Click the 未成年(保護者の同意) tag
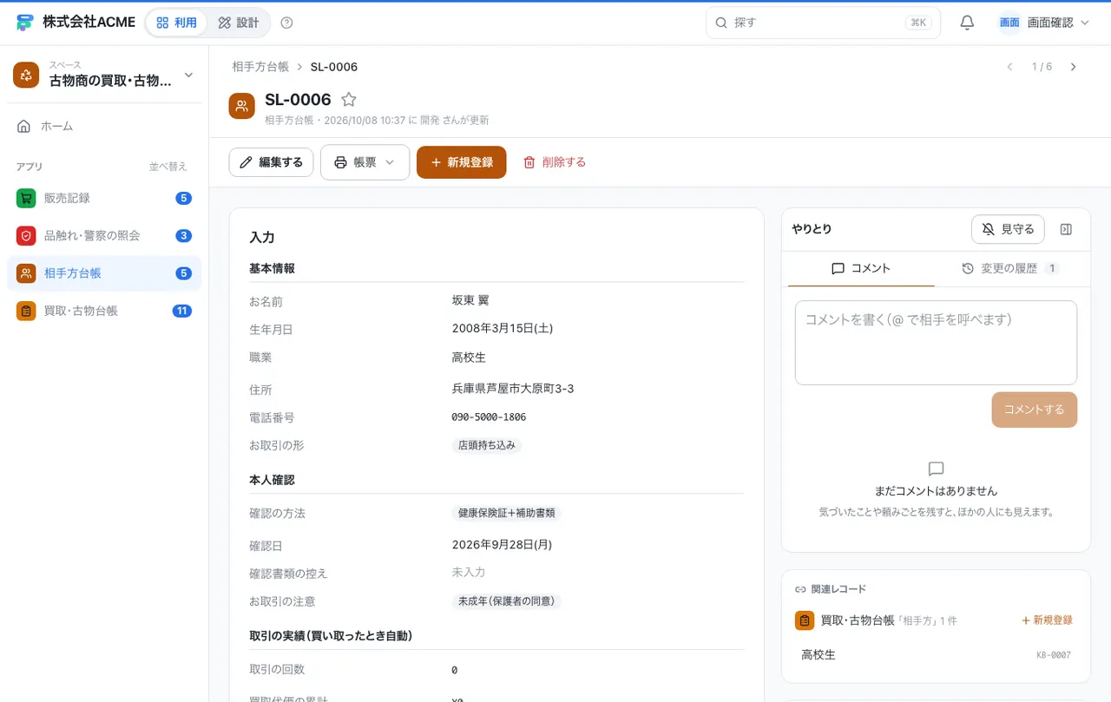The height and width of the screenshot is (702, 1111). pos(506,601)
